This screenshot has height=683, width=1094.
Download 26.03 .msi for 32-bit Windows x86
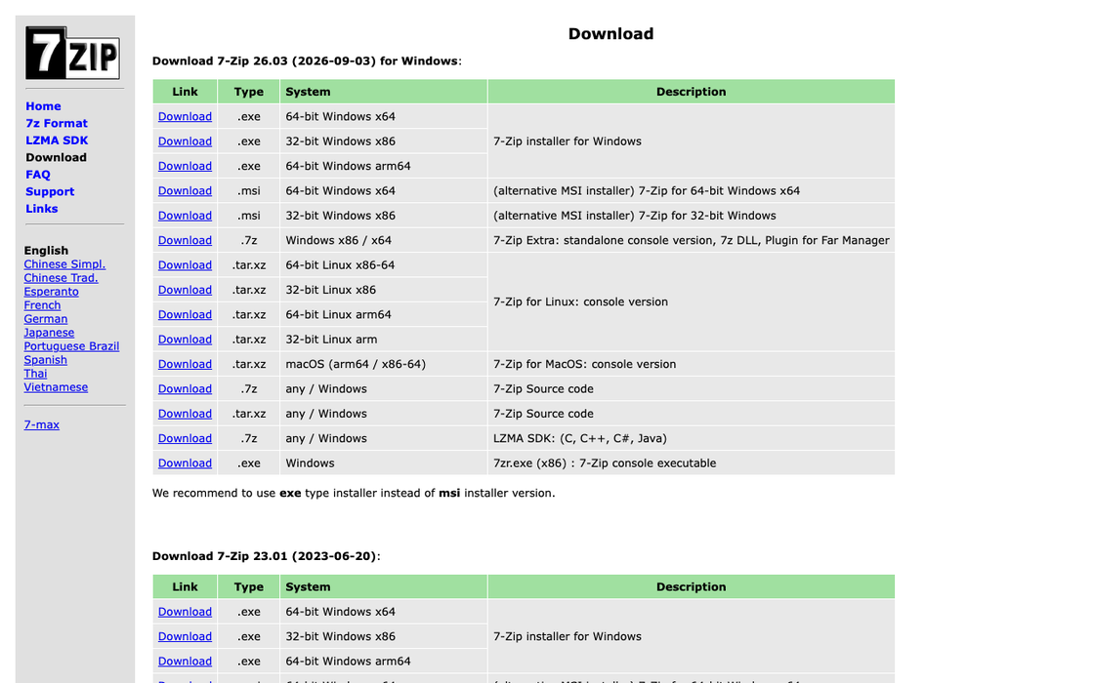(x=185, y=216)
